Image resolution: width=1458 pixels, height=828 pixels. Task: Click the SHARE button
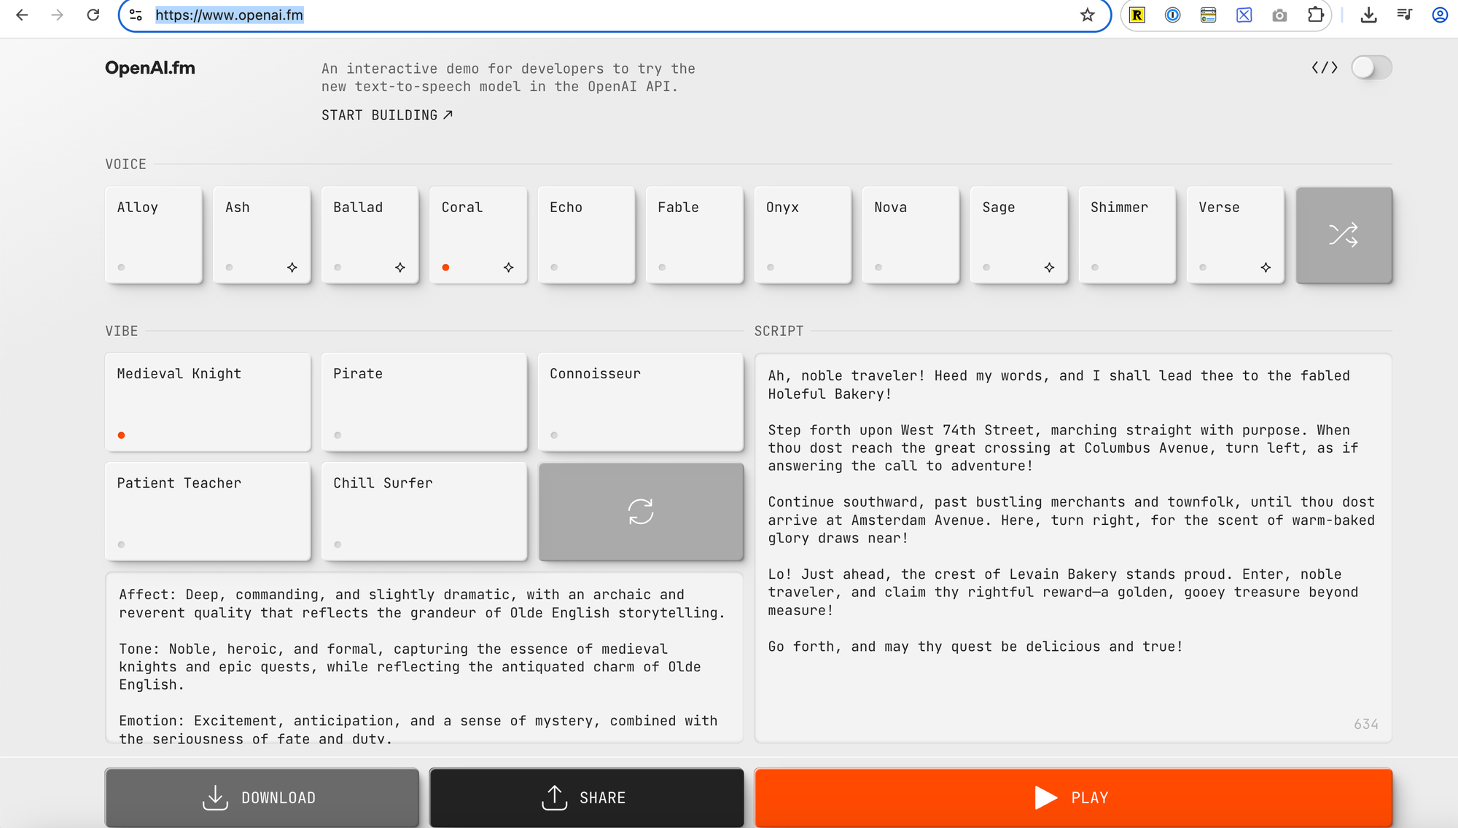[x=586, y=797]
